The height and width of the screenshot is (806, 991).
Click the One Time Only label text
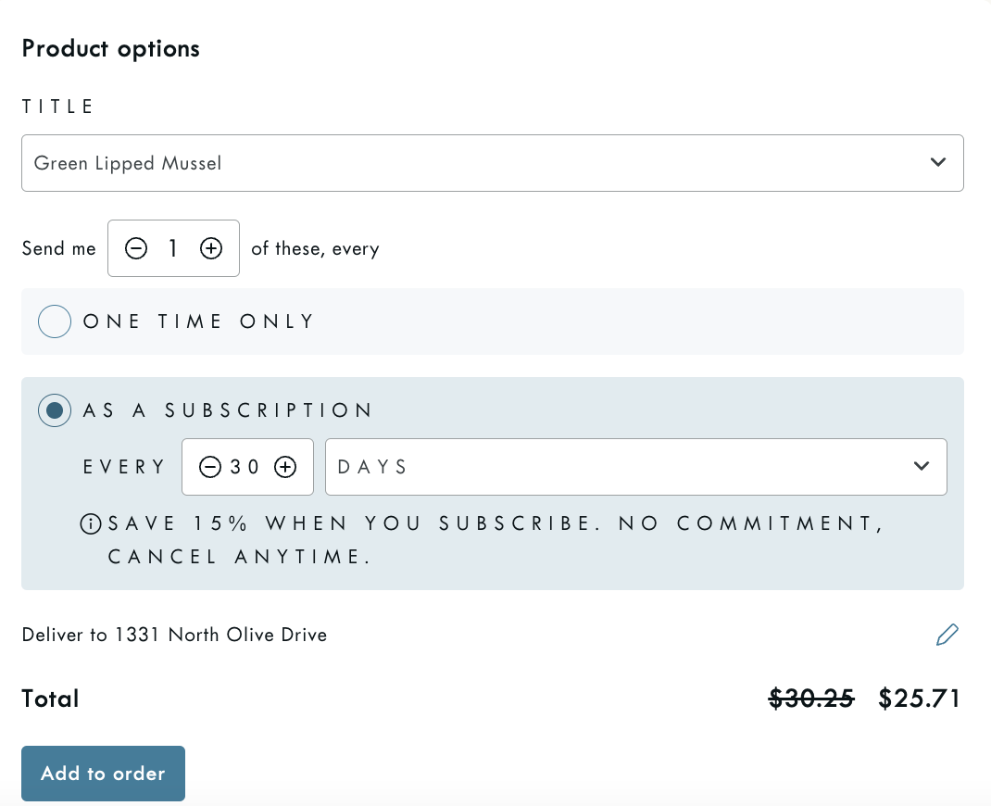coord(199,321)
